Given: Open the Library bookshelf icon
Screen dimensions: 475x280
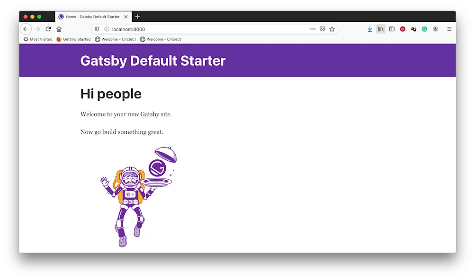Looking at the screenshot, I should pyautogui.click(x=381, y=29).
